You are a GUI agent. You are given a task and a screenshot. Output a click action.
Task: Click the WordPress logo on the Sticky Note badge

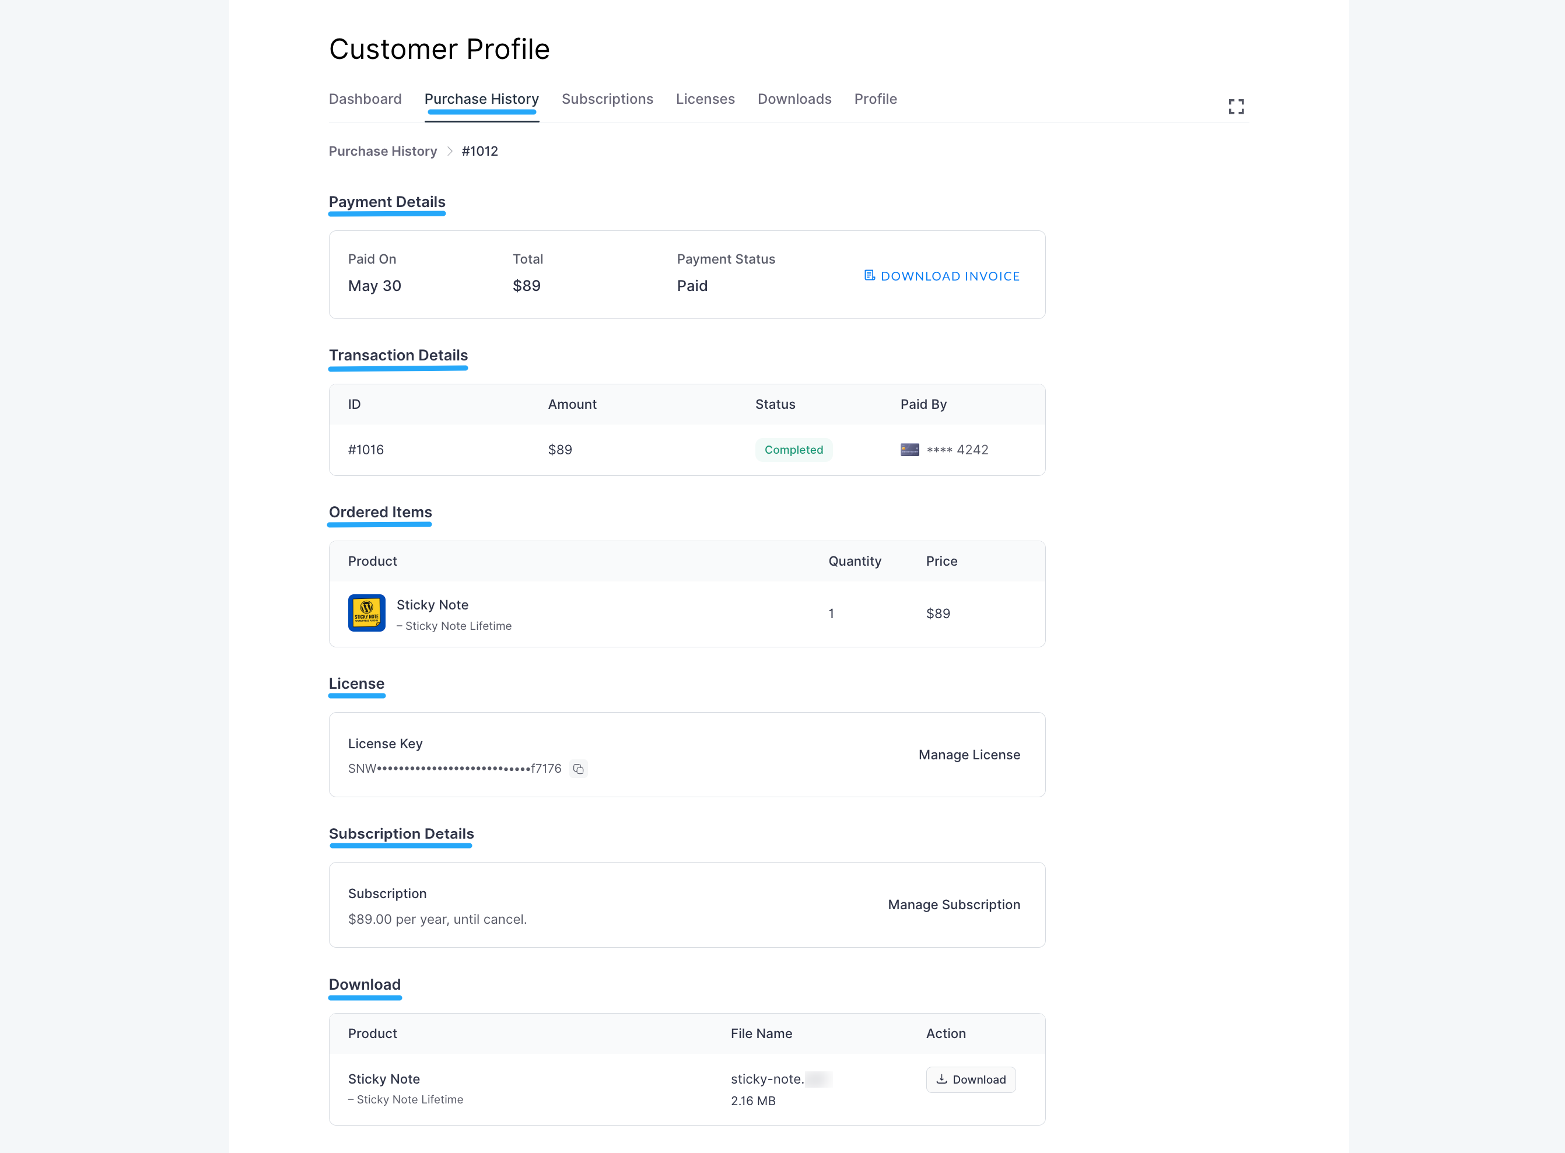coord(366,606)
